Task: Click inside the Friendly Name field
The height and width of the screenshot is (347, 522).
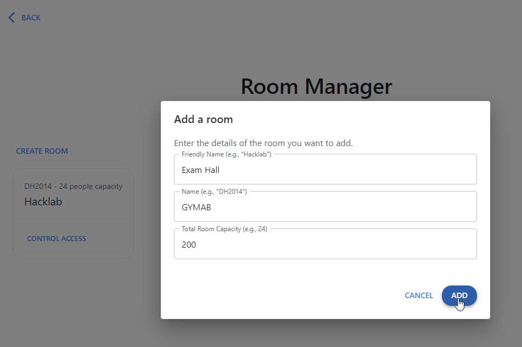Action: (x=325, y=169)
